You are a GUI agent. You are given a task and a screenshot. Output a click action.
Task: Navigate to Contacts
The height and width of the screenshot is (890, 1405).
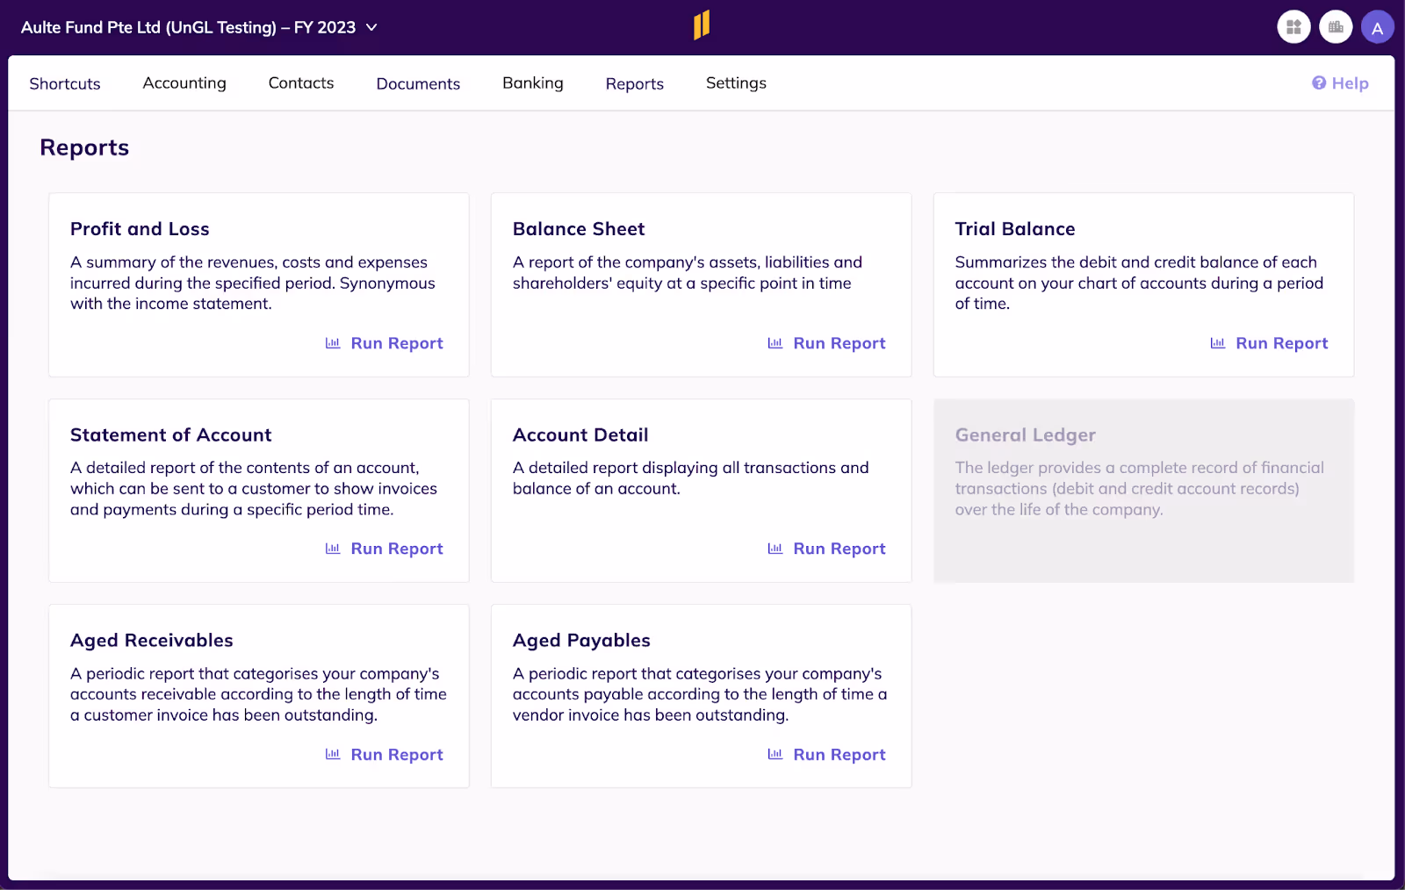(300, 83)
